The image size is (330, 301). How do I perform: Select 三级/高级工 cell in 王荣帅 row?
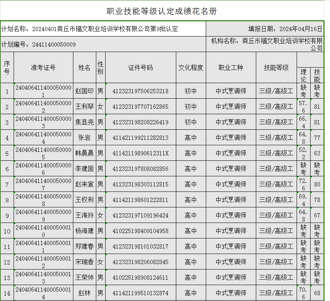pyautogui.click(x=276, y=277)
